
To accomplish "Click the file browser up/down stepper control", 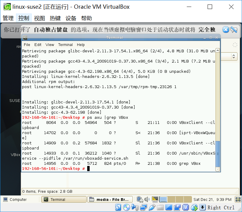I will point(234,56).
